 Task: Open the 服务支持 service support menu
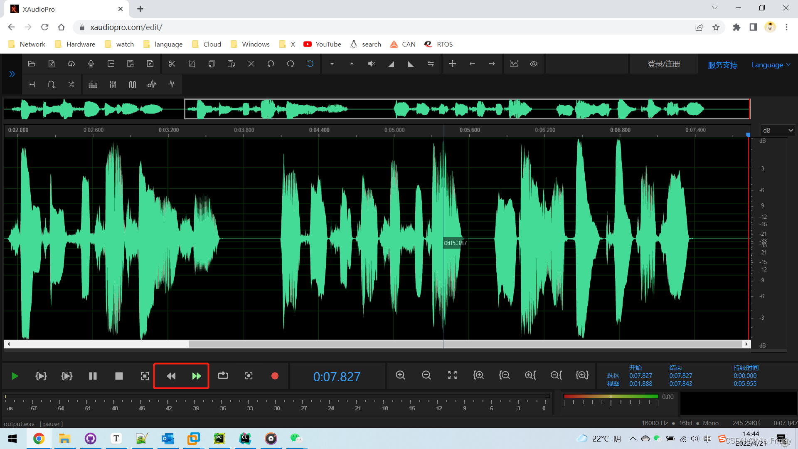(722, 64)
